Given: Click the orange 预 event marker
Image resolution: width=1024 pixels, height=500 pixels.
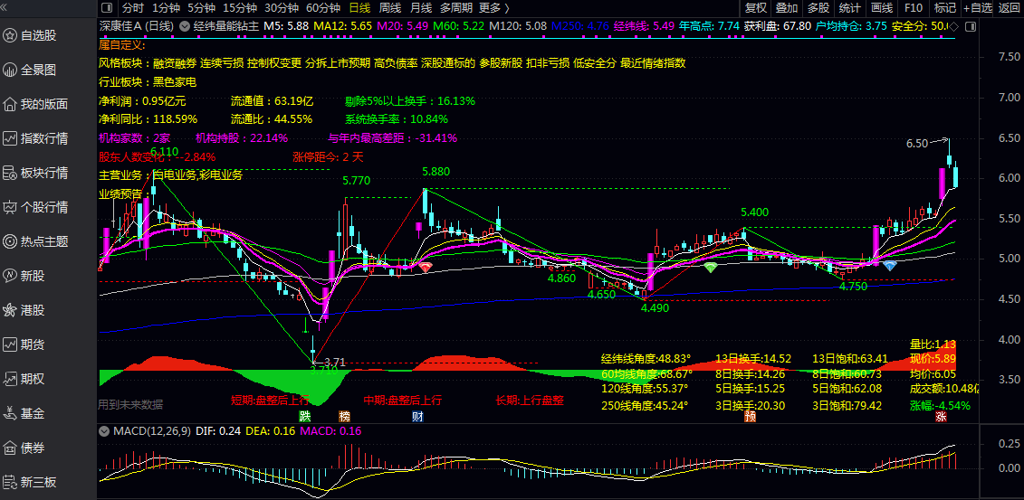Looking at the screenshot, I should tap(750, 416).
